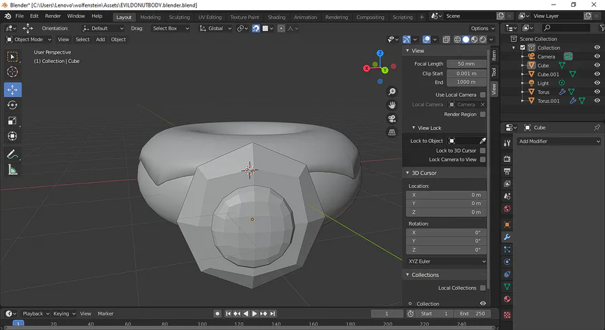The image size is (605, 330).
Task: Open the Render properties camera tab
Action: pos(507,159)
